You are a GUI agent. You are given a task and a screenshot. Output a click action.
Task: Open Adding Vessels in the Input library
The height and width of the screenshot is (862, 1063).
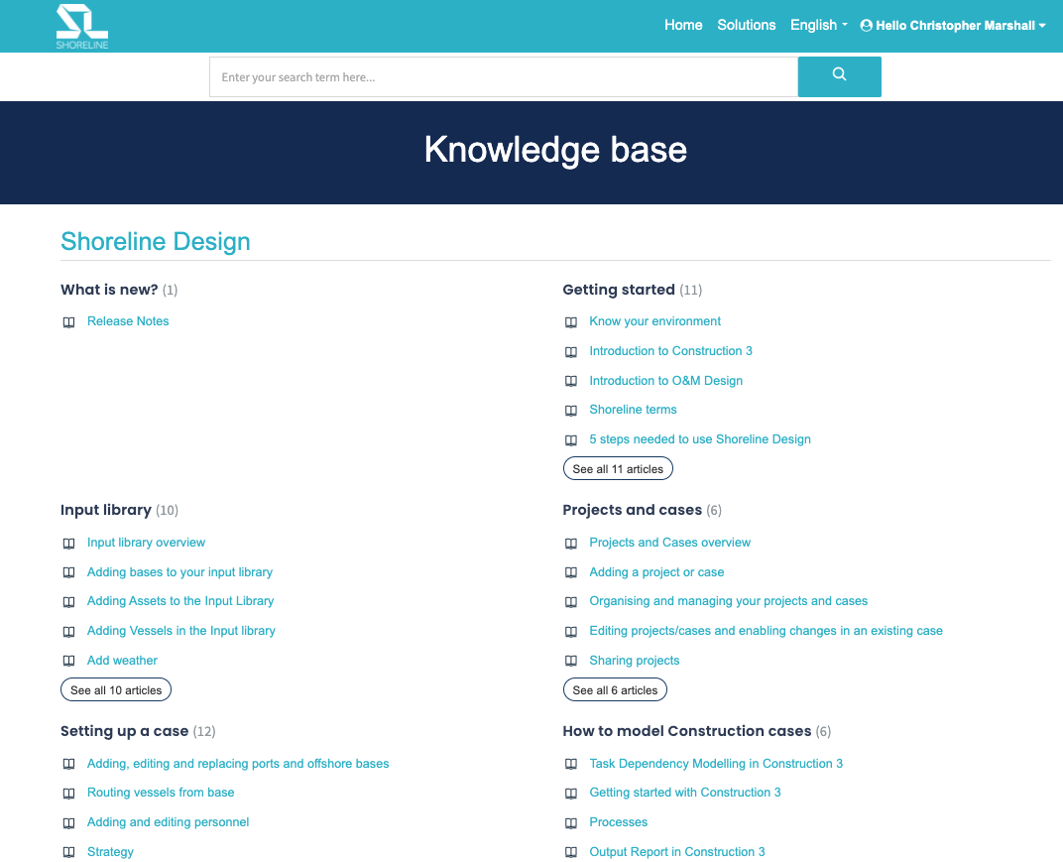tap(181, 631)
